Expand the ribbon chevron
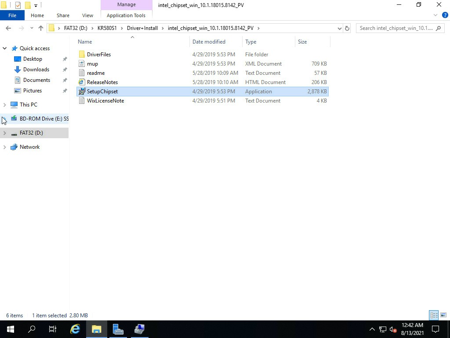This screenshot has height=338, width=450. 435,15
